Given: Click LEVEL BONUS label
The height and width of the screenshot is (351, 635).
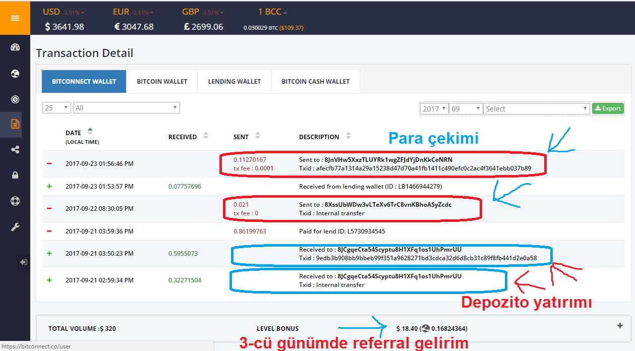Looking at the screenshot, I should [277, 329].
